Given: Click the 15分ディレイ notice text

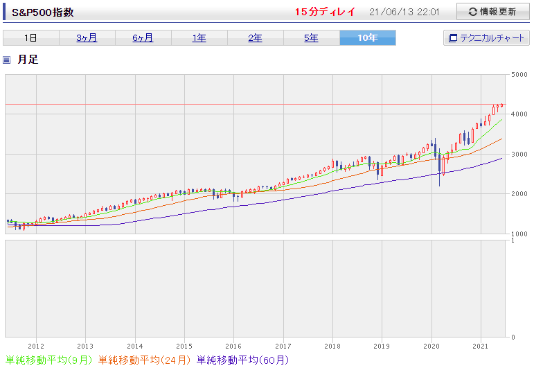Looking at the screenshot, I should pos(325,12).
